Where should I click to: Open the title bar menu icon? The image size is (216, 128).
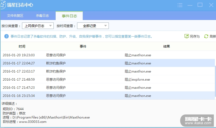[x=180, y=5]
